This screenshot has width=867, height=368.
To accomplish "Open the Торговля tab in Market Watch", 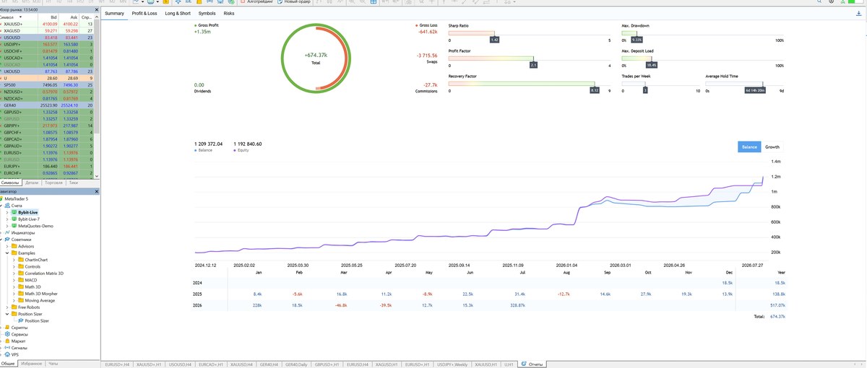I will click(x=53, y=183).
